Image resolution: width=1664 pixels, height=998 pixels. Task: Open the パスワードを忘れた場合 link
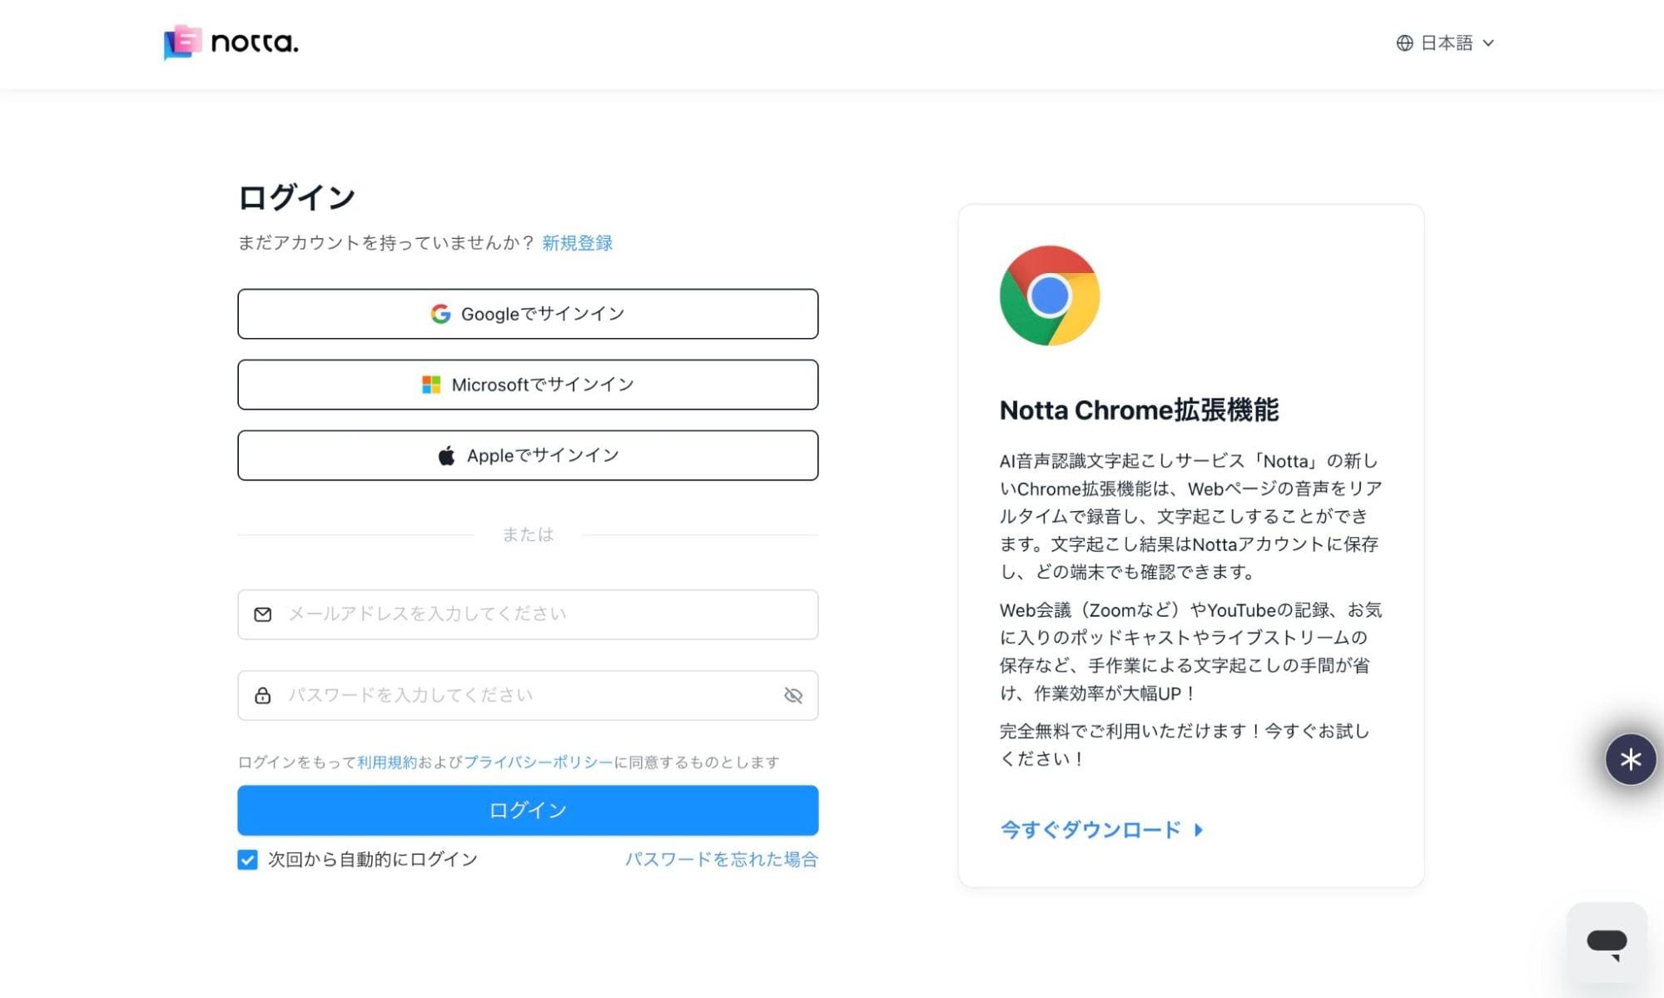click(721, 859)
